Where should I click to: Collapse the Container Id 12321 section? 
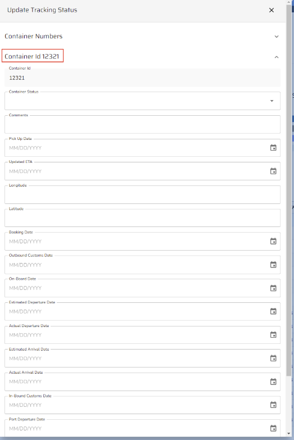277,57
